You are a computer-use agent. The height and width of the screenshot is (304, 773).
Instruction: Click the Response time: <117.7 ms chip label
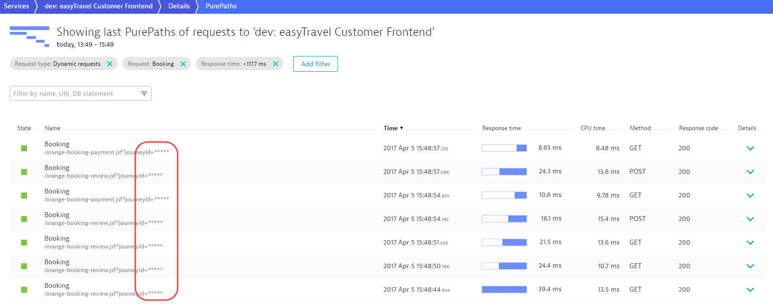[x=233, y=64]
